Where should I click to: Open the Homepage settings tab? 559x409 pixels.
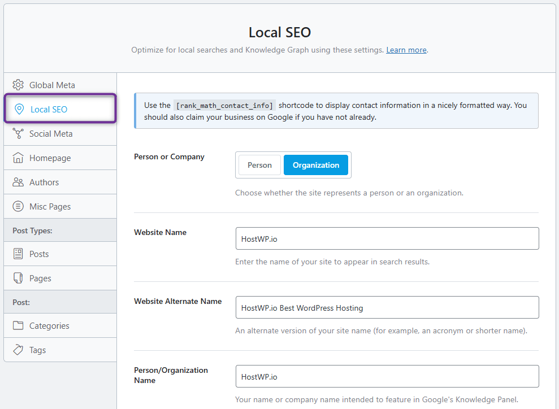60,158
